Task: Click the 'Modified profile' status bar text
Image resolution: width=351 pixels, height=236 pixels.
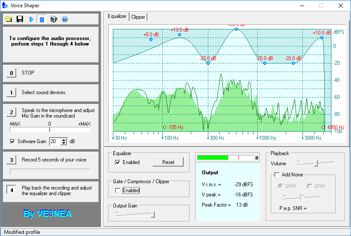Action: click(x=22, y=232)
